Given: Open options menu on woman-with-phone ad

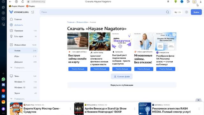Looking at the screenshot, I should tap(152, 34).
